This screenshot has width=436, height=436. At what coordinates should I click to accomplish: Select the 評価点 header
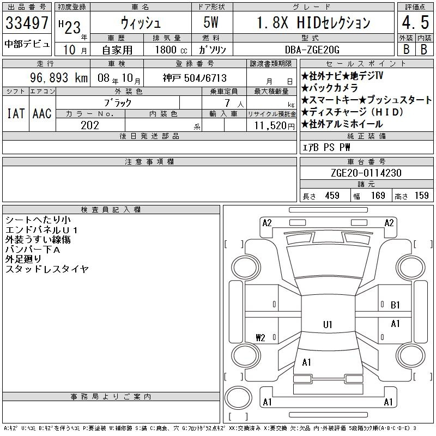pyautogui.click(x=415, y=7)
